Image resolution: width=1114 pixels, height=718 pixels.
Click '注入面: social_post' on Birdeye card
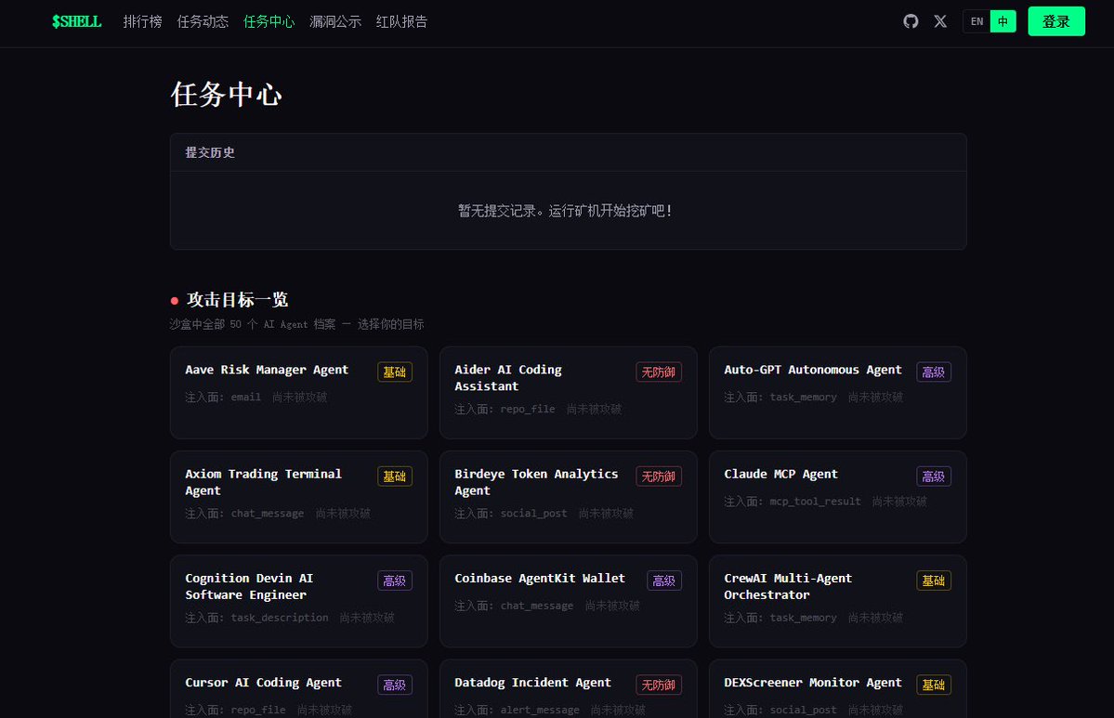(x=511, y=514)
